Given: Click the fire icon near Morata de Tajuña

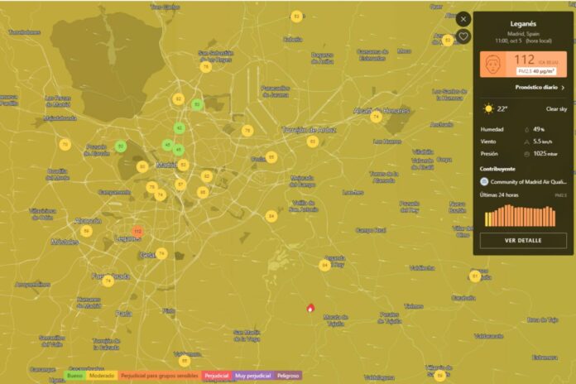Looking at the screenshot, I should [x=310, y=307].
